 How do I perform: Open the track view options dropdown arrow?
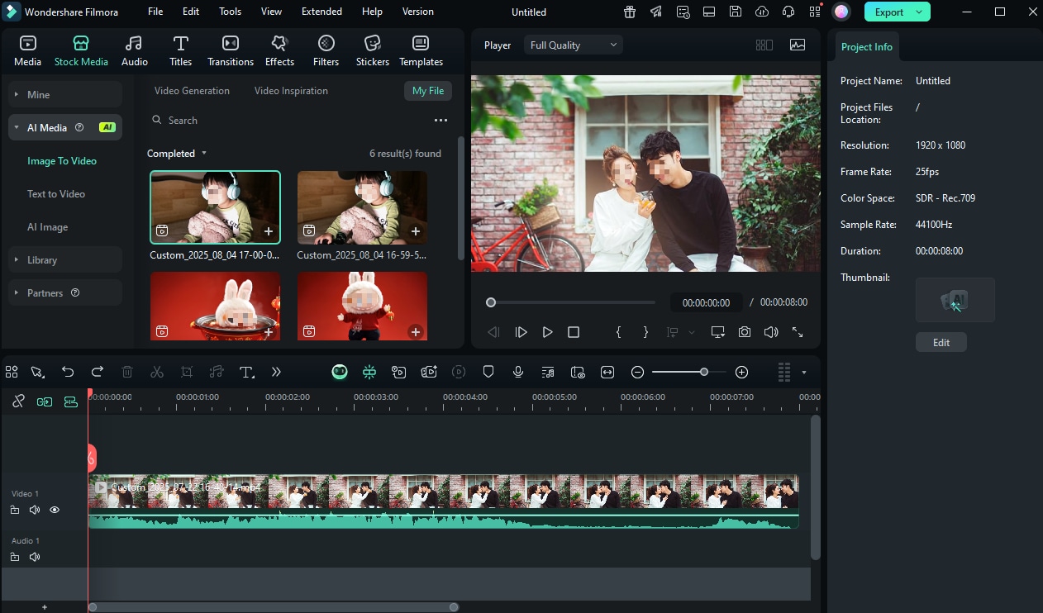(804, 373)
